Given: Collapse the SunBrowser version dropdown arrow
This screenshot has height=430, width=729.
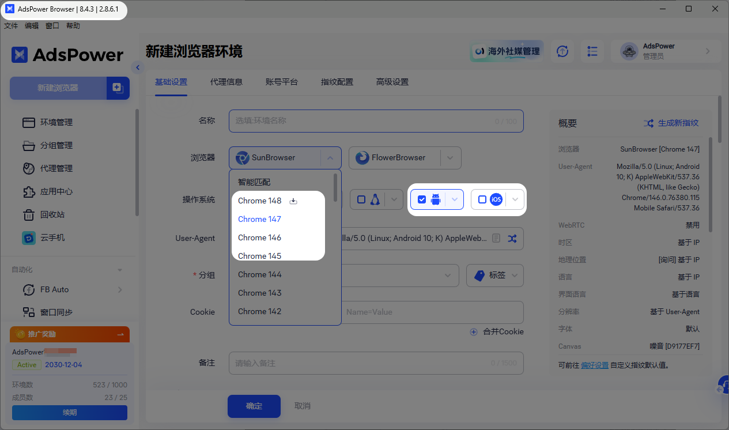Looking at the screenshot, I should click(x=330, y=157).
